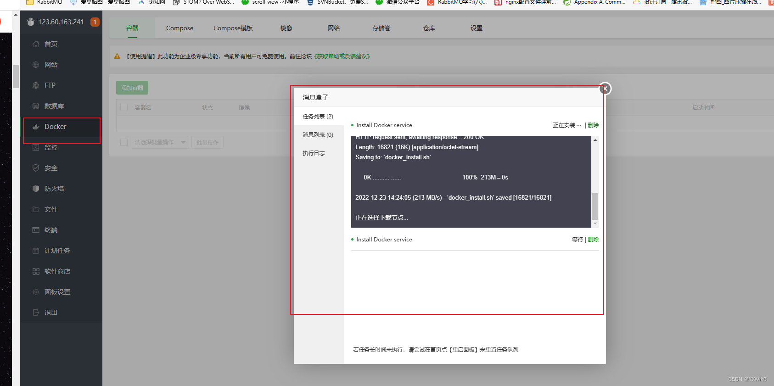774x386 pixels.
Task: Click the yellow warning triangle icon
Action: [x=117, y=56]
